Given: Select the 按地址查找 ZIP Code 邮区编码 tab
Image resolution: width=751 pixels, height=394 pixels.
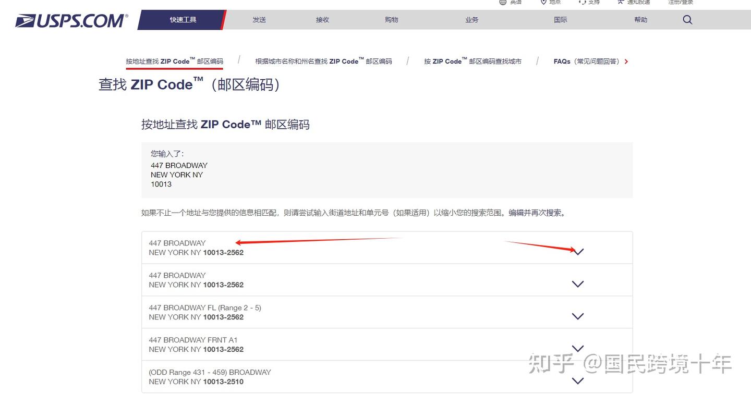Looking at the screenshot, I should 174,61.
